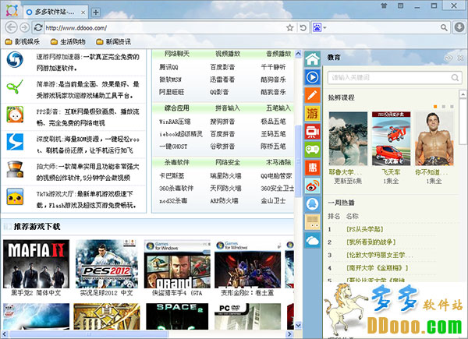Image resolution: width=468 pixels, height=339 pixels.
Task: Open the 耶鲁大学 course thumbnail
Action: pyautogui.click(x=348, y=139)
